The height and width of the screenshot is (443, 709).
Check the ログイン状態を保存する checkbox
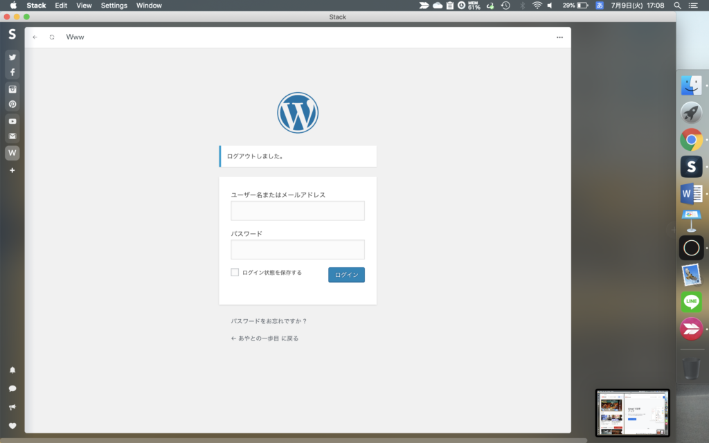[235, 272]
